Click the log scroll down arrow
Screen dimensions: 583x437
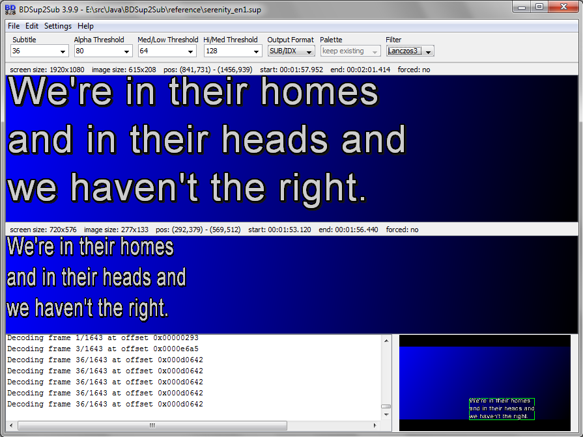[386, 415]
